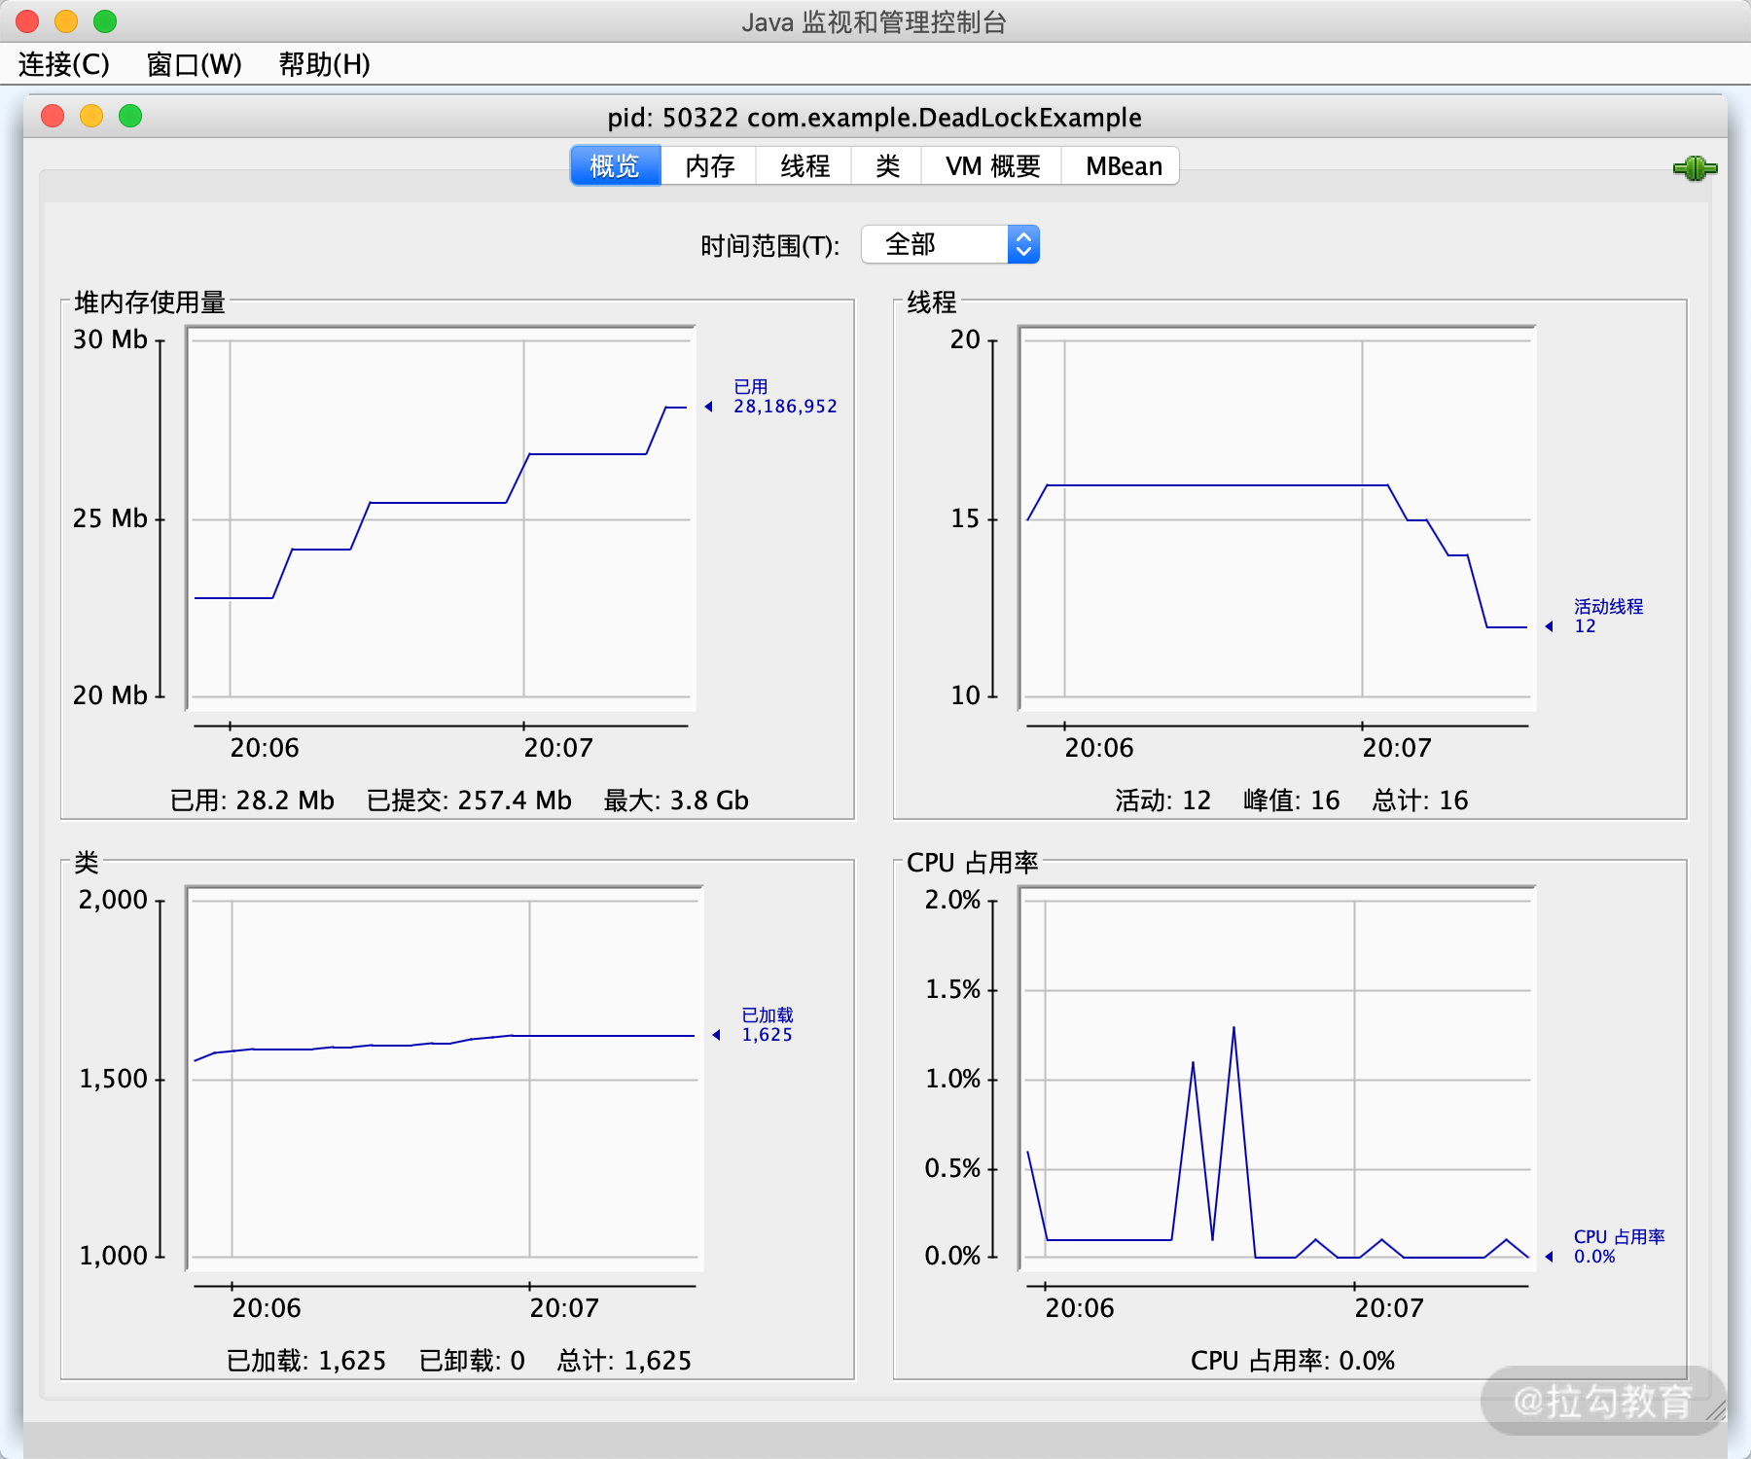Click the 时间范围(T): label

769,246
